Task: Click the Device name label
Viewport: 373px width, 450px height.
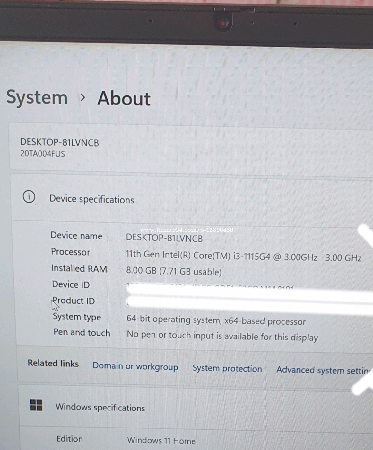Action: coord(76,236)
